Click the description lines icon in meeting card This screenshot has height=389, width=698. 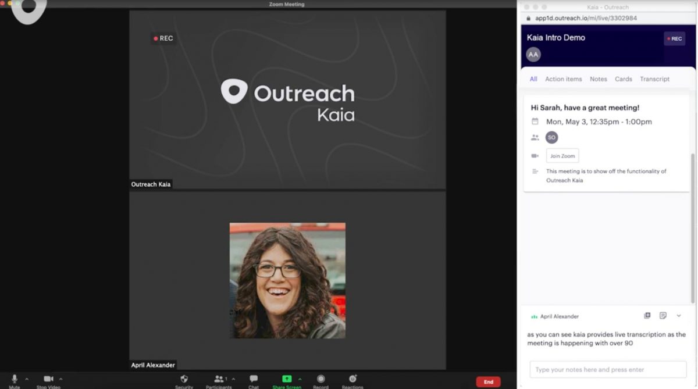coord(535,172)
